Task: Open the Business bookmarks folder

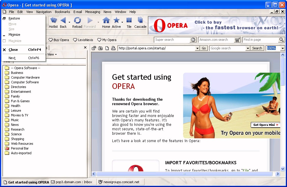Action: click(x=14, y=73)
